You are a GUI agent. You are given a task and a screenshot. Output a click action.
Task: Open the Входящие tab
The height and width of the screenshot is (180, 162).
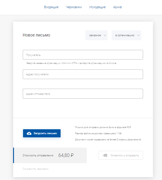pyautogui.click(x=51, y=7)
